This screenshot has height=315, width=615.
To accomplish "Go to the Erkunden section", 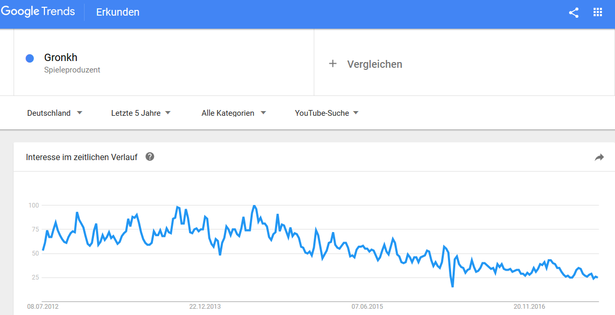I will coord(117,12).
